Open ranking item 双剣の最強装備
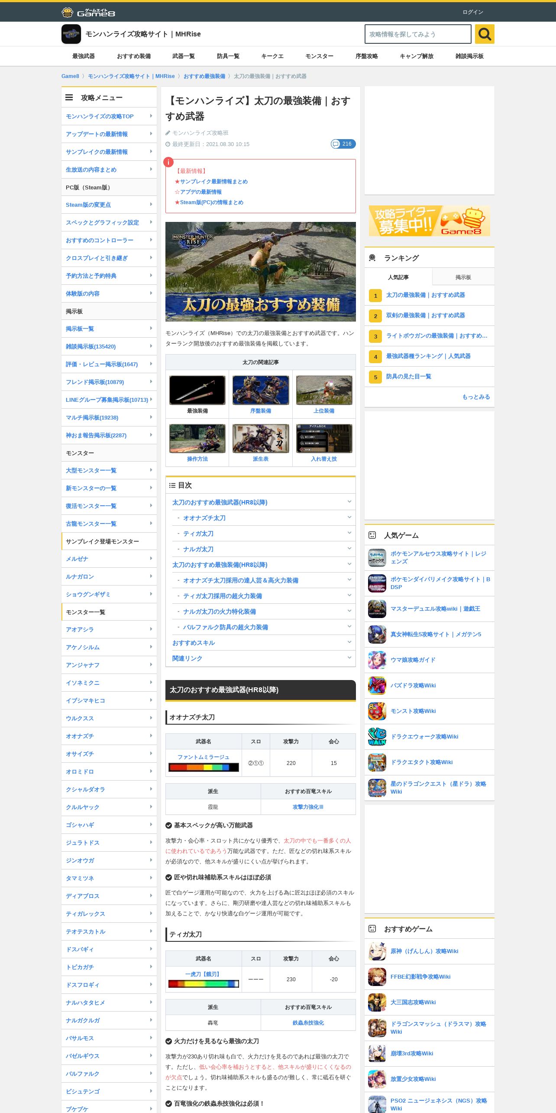This screenshot has height=1113, width=556. coord(426,316)
